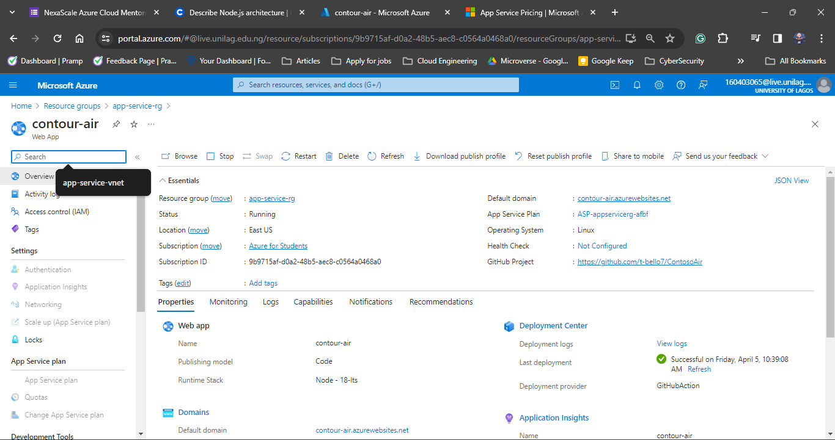View logs in Deployment Center
The width and height of the screenshot is (835, 440).
point(672,344)
